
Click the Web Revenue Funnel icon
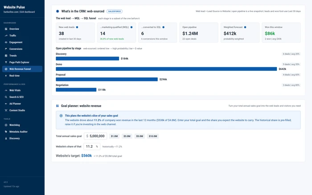(x=6, y=69)
